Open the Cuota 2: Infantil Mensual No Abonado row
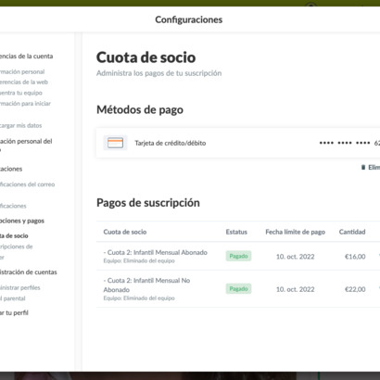The image size is (380, 380). click(x=238, y=289)
